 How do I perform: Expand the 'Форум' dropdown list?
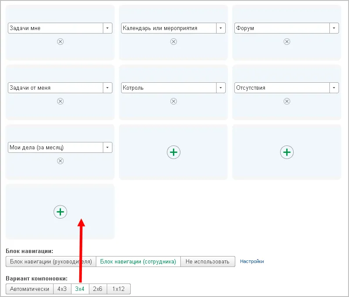[x=334, y=28]
